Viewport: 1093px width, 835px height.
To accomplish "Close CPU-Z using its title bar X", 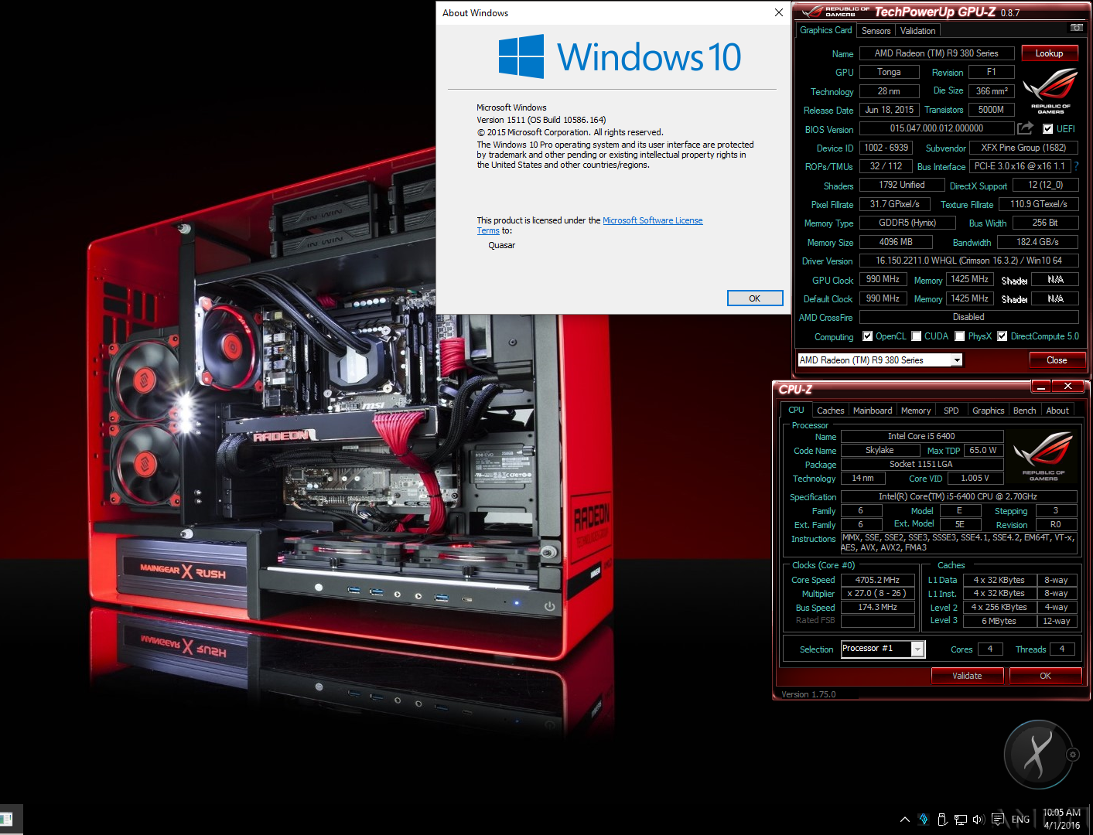I will point(1067,387).
